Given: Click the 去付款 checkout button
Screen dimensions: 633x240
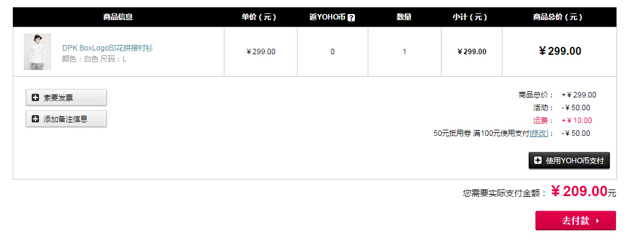Looking at the screenshot, I should (576, 221).
